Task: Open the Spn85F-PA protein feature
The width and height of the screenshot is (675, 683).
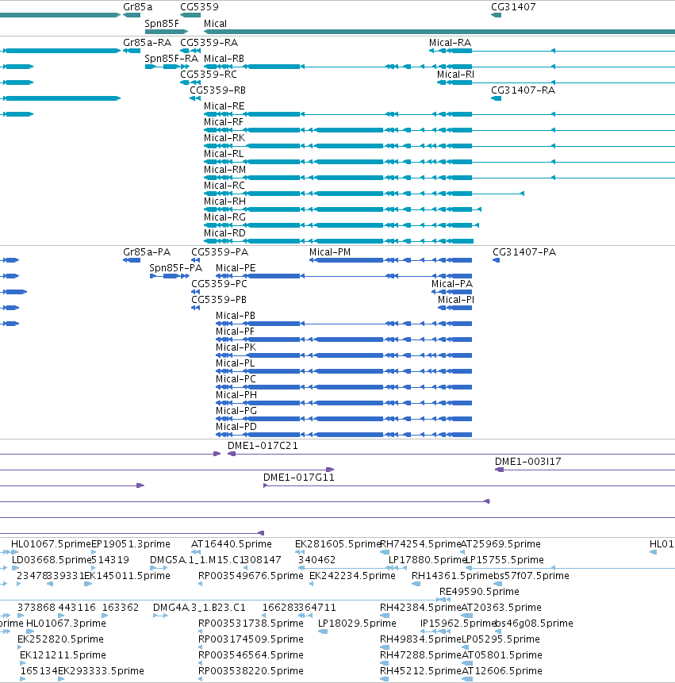Action: click(170, 276)
